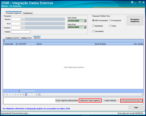The width and height of the screenshot is (146, 116).
Task: Click Selecionar todos registros button
Action: tap(90, 101)
